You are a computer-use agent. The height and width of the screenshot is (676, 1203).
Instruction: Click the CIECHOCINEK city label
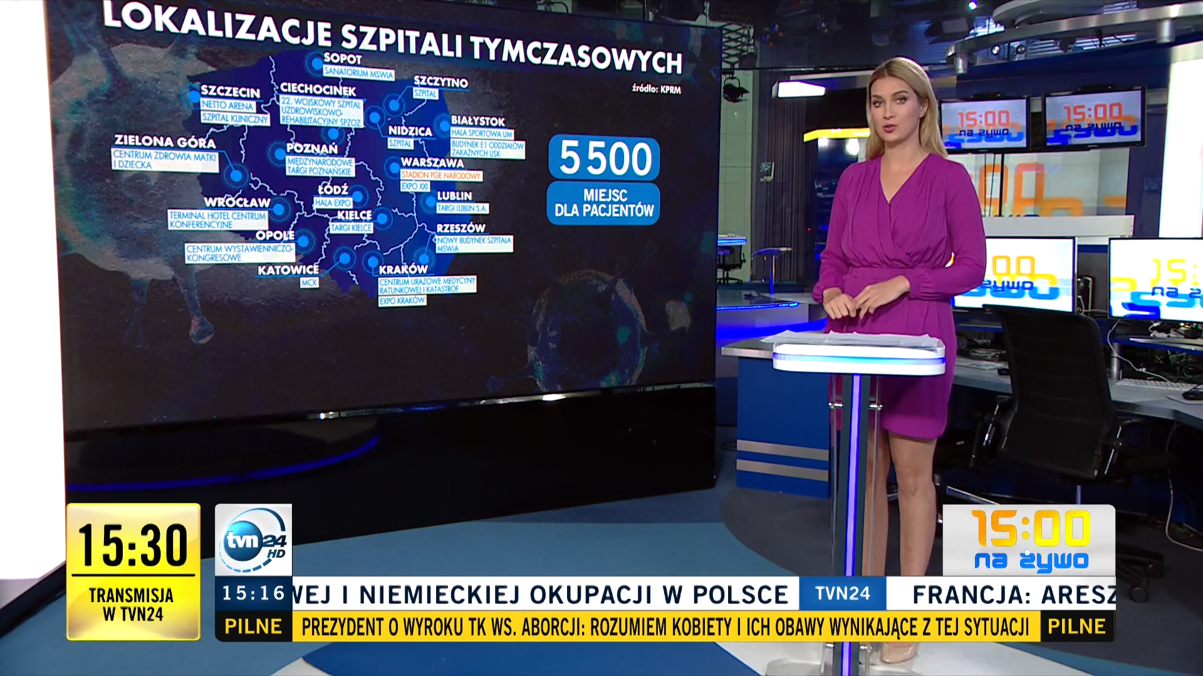[x=318, y=90]
